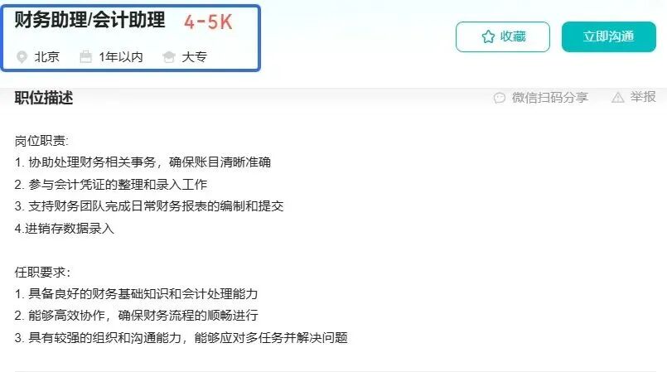Open 微信扫码分享 link
The width and height of the screenshot is (667, 372).
(549, 98)
